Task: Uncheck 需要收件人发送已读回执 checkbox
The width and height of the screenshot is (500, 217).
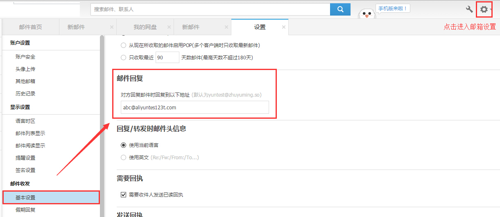Action: point(123,195)
